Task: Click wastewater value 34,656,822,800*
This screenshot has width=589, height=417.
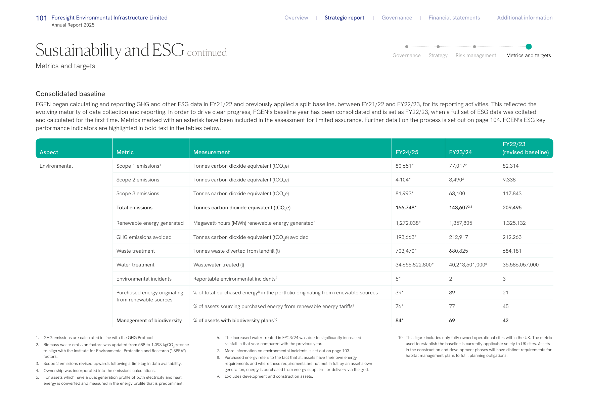Action: pyautogui.click(x=414, y=265)
